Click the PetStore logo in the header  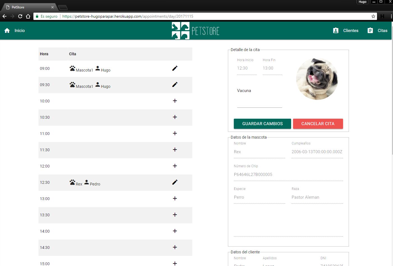(x=195, y=30)
